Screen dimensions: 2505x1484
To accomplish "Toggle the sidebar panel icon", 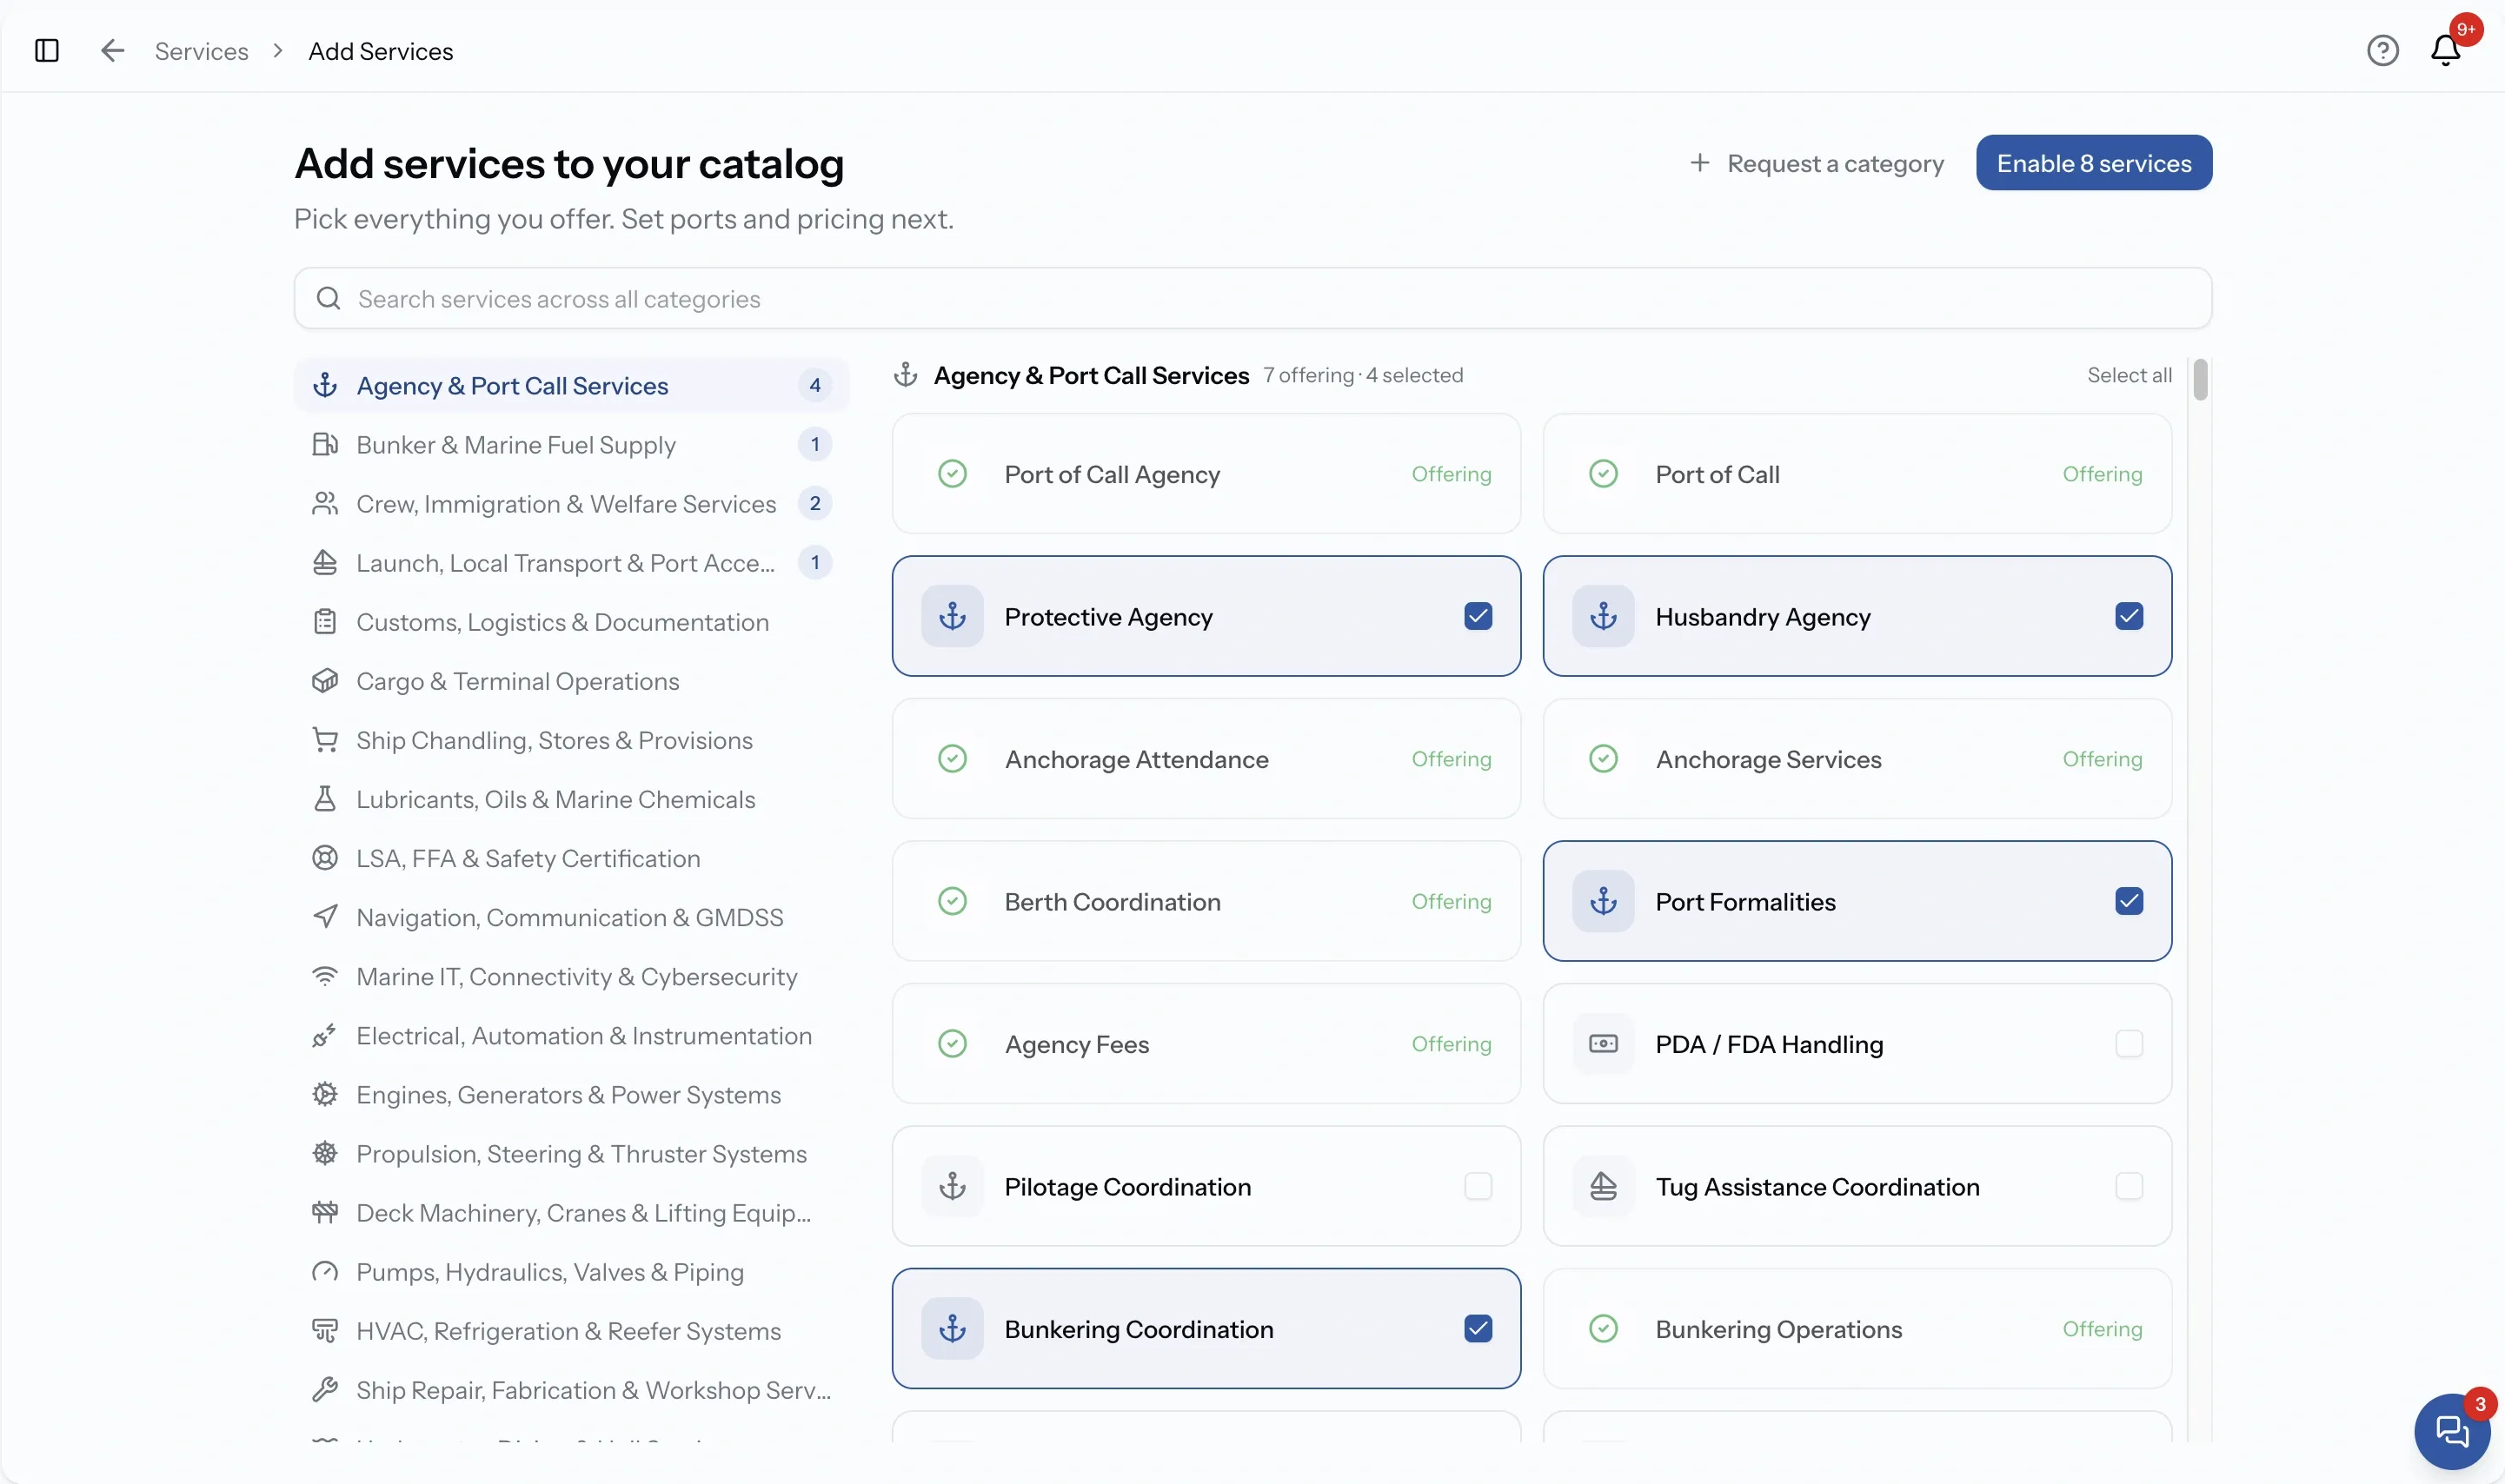I will pyautogui.click(x=46, y=50).
